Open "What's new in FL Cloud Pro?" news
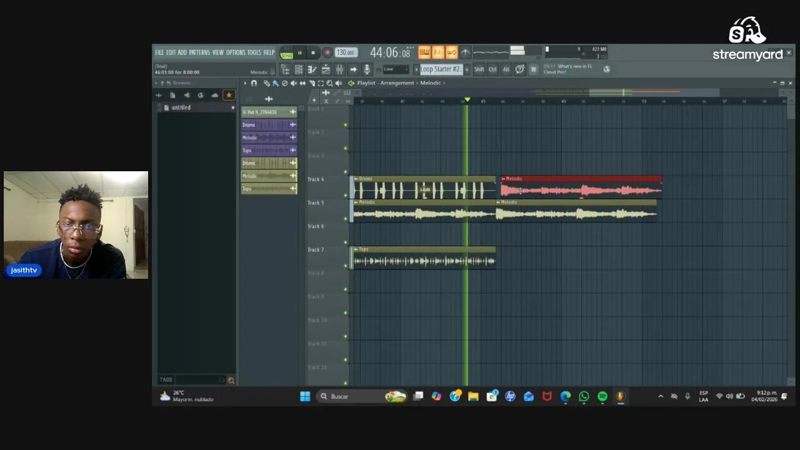This screenshot has width=800, height=450. click(x=567, y=69)
